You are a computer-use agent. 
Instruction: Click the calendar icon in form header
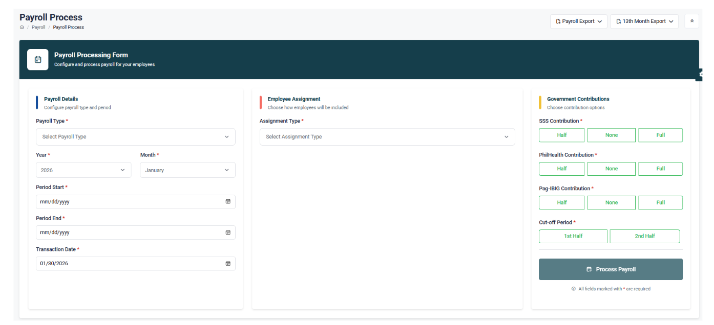point(38,60)
